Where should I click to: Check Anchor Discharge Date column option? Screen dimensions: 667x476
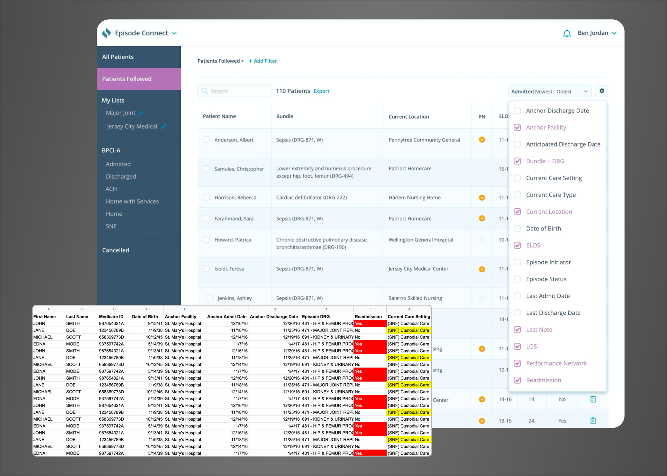pos(518,111)
